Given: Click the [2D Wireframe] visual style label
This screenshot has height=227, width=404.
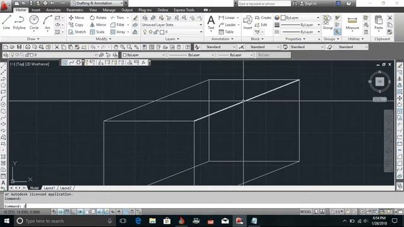Looking at the screenshot, I should click(x=37, y=64).
